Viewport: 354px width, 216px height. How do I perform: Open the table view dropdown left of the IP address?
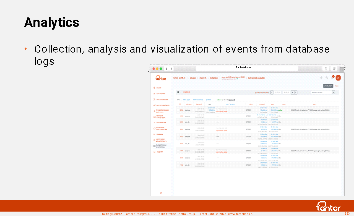click(179, 92)
